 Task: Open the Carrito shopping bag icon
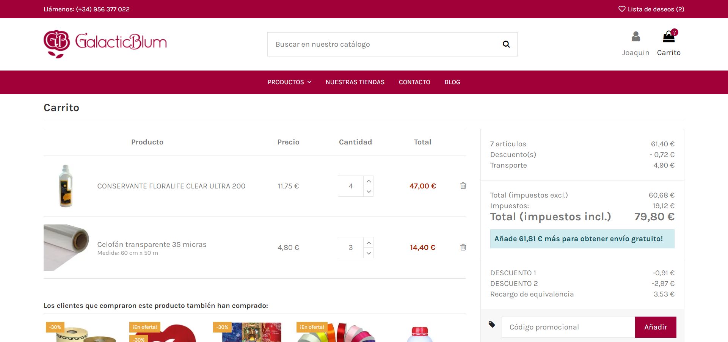(x=669, y=36)
